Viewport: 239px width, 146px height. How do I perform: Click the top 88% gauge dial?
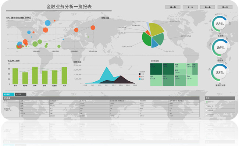[220, 24]
